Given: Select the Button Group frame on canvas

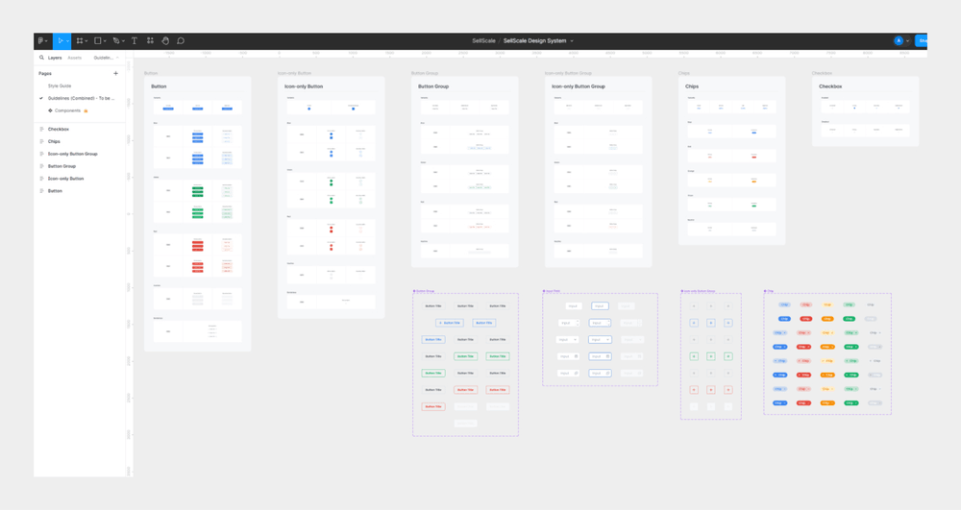Looking at the screenshot, I should point(464,172).
